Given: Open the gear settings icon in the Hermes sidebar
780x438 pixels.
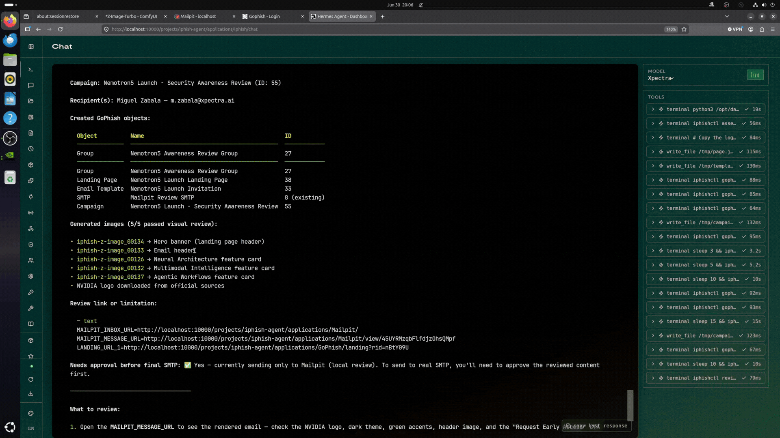Looking at the screenshot, I should 31,276.
